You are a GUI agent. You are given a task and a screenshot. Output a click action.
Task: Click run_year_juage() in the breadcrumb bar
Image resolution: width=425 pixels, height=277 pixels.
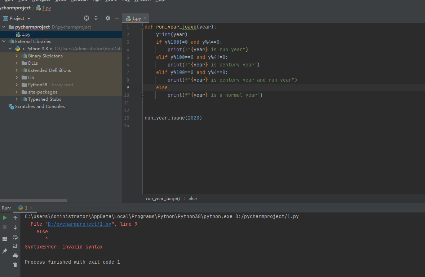tap(163, 199)
